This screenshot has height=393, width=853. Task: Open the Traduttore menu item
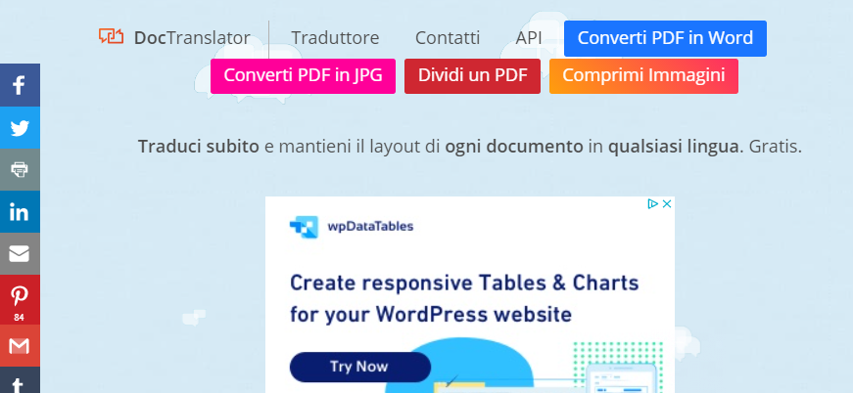(335, 38)
